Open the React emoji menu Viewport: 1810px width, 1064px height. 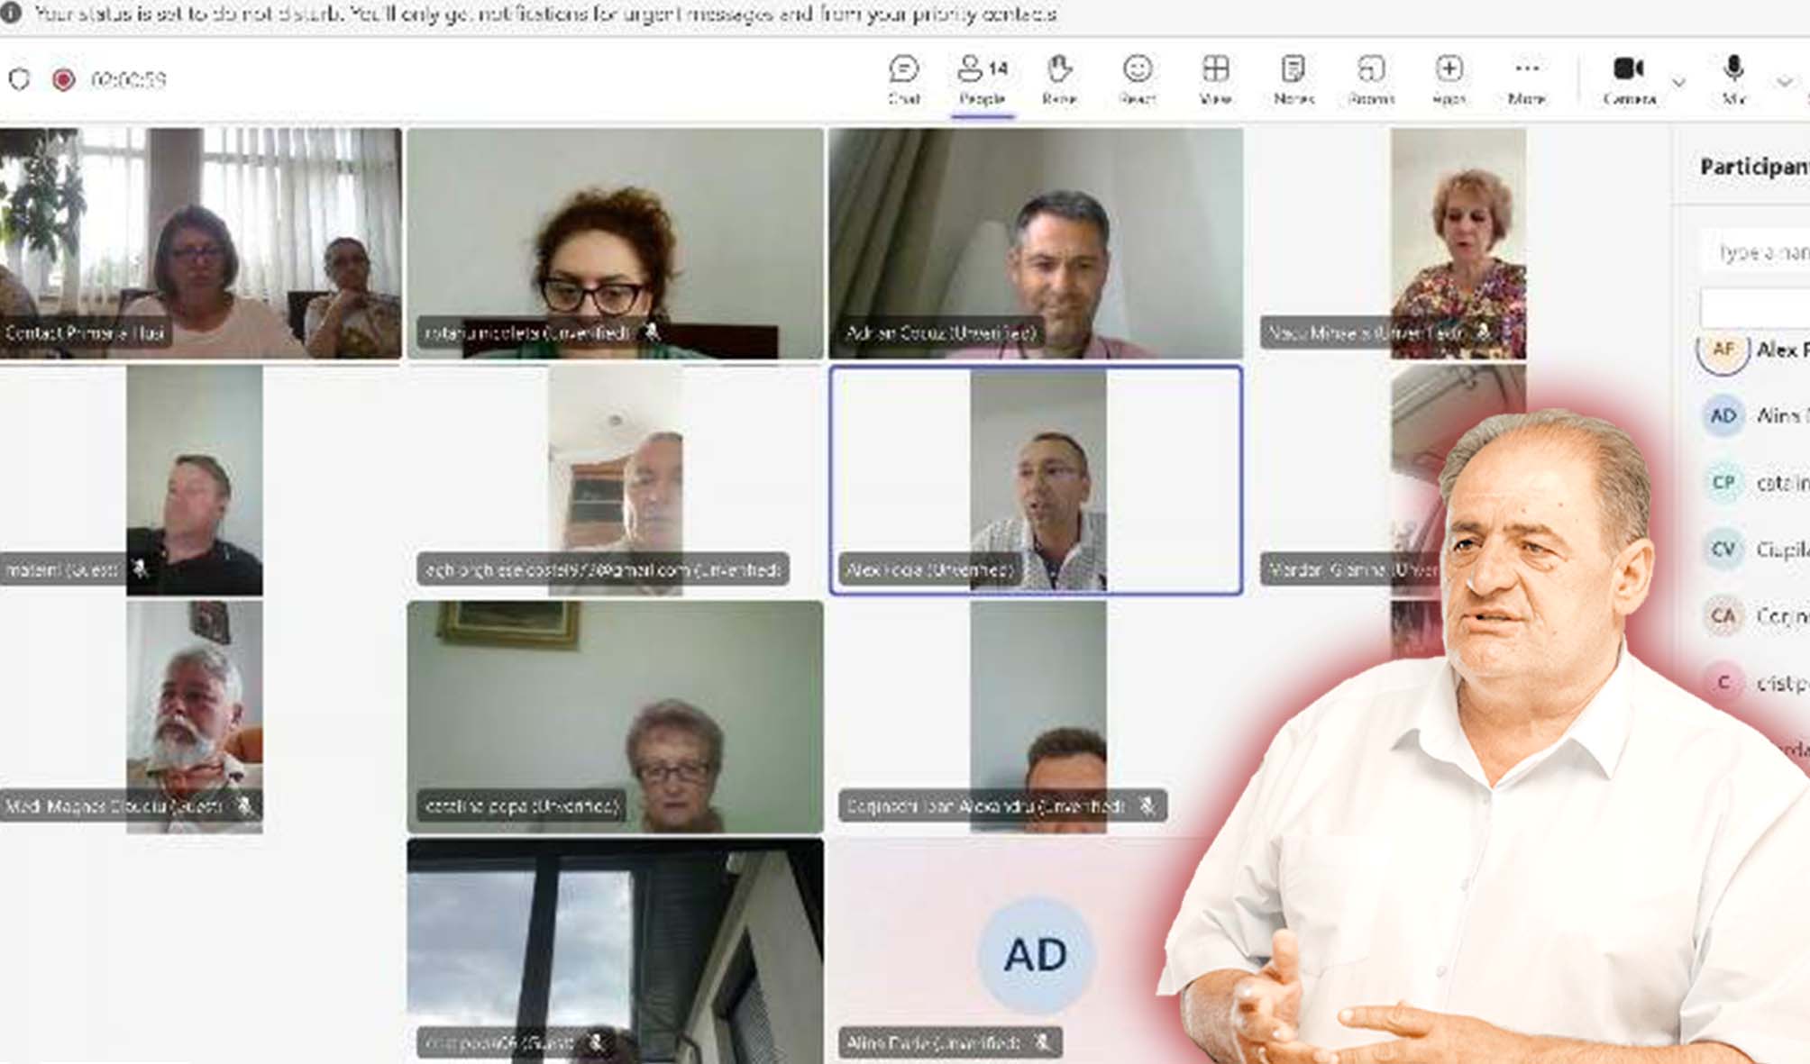point(1138,80)
